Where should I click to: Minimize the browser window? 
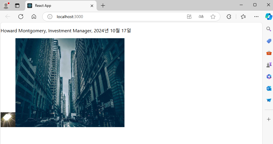click(x=241, y=5)
